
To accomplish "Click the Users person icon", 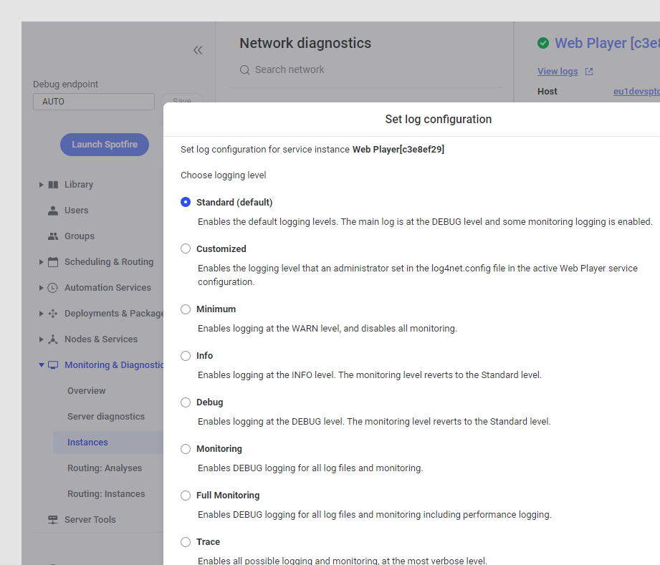I will [53, 211].
